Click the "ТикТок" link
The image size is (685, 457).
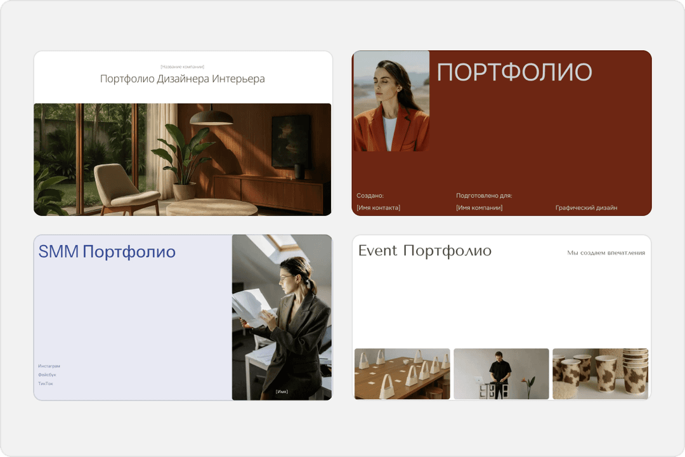tap(46, 383)
